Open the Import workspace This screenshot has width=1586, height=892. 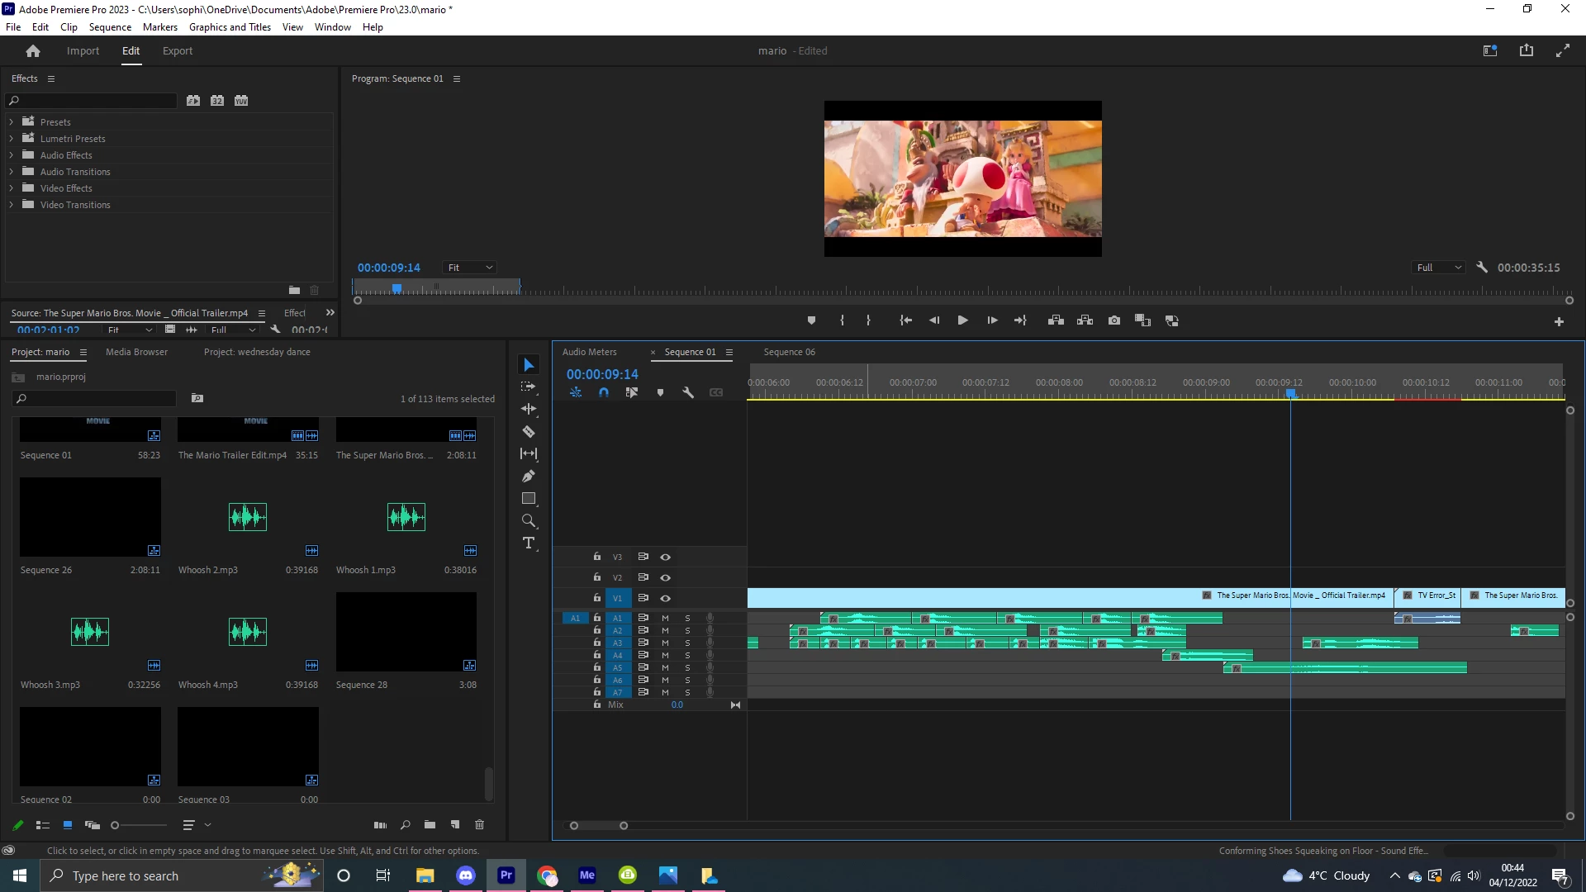pyautogui.click(x=83, y=50)
